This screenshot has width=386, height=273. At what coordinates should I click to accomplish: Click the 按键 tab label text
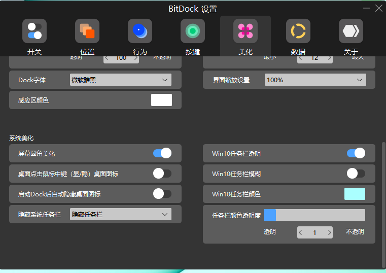193,52
